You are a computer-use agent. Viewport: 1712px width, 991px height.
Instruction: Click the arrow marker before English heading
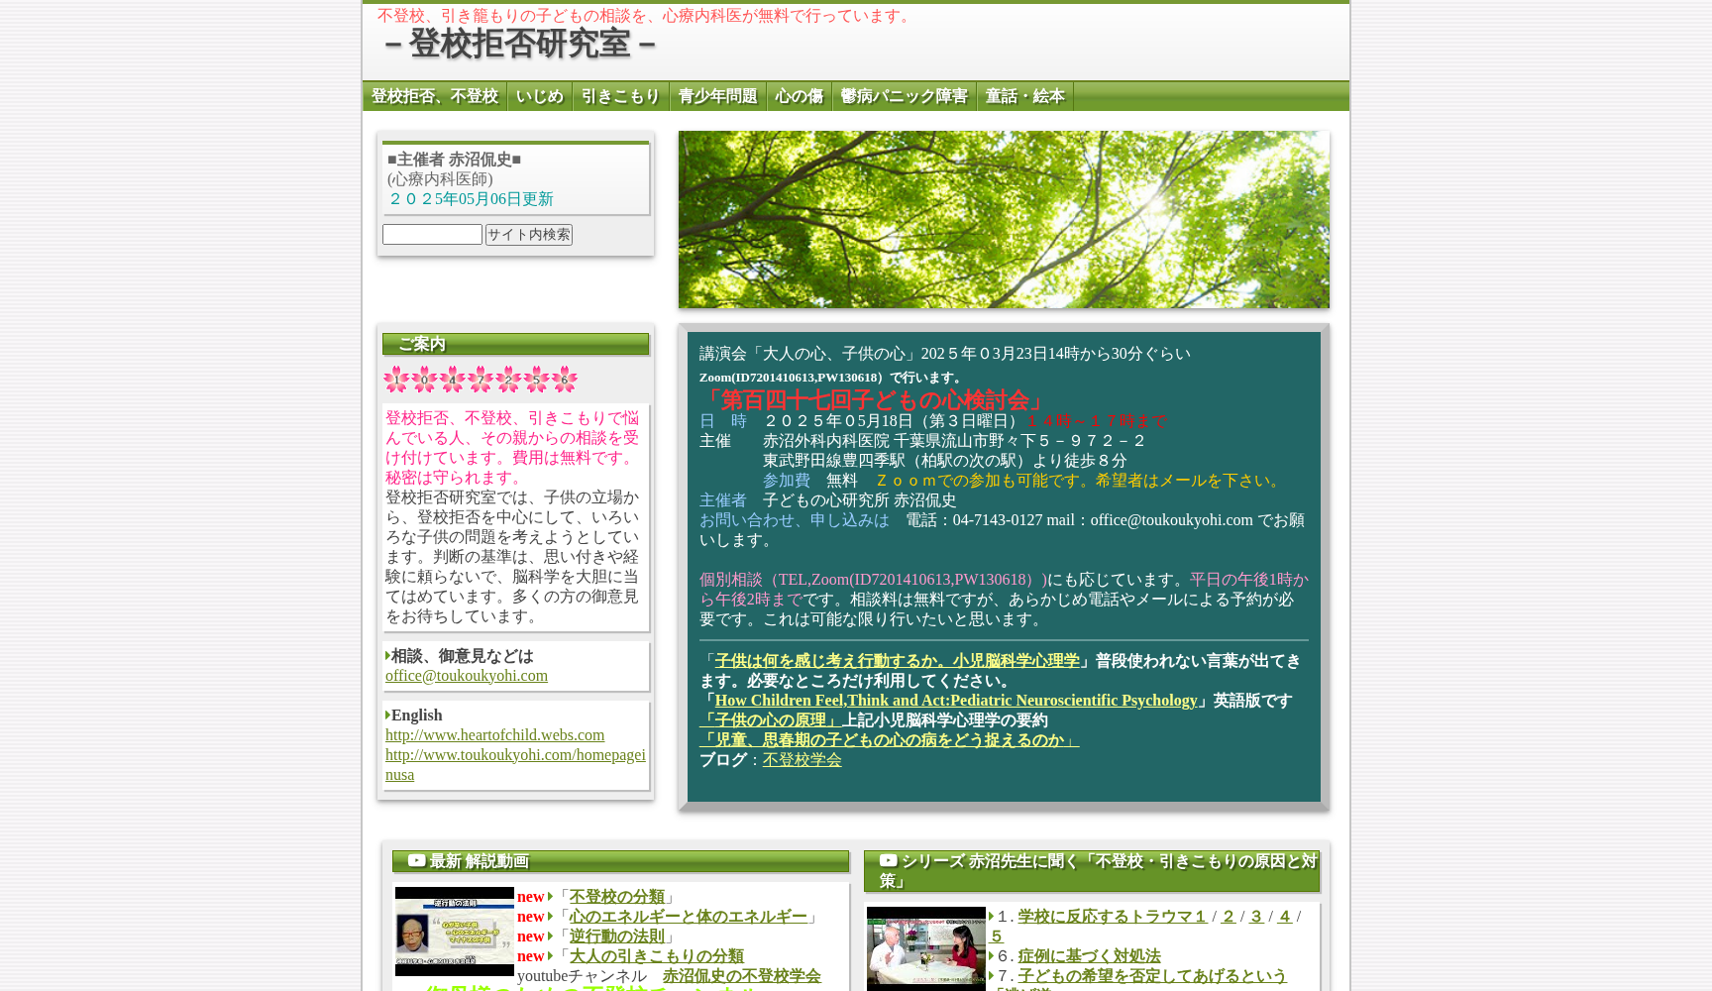coord(387,715)
